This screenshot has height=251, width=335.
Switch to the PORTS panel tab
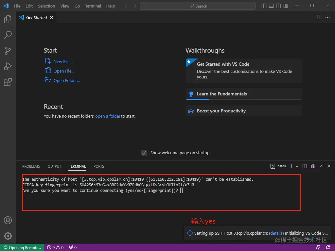pyautogui.click(x=99, y=166)
